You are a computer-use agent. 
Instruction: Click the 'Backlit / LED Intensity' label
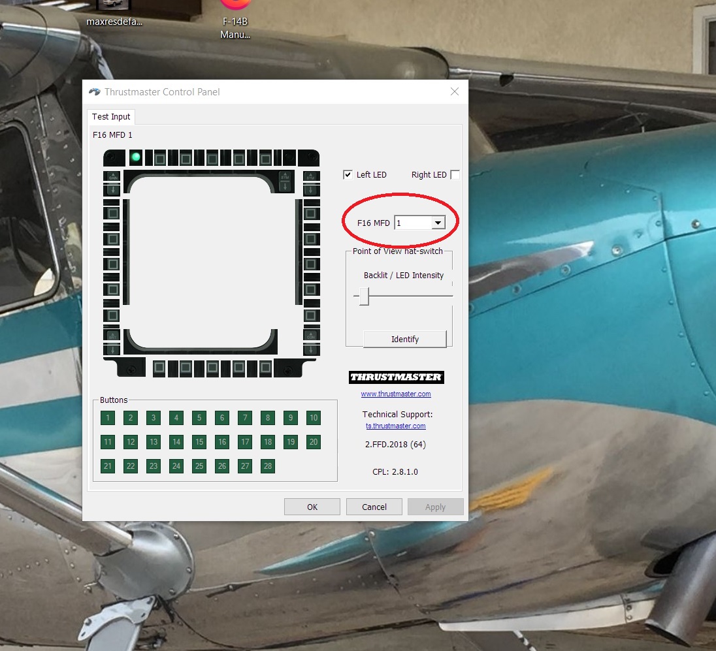coord(404,276)
